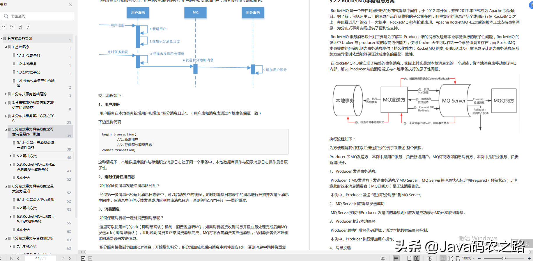Expand the 4.分布式事务解决方案之TCC node
This screenshot has width=533, height=261.
tap(6, 116)
